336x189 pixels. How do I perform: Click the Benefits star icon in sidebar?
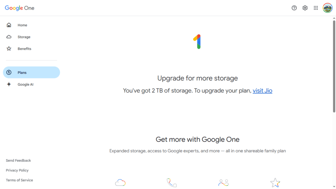click(x=9, y=49)
